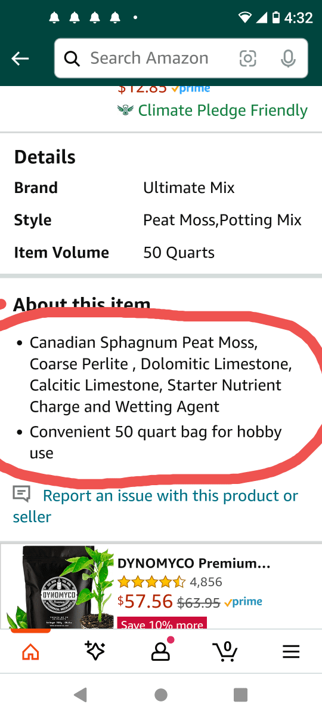Open the account profile icon

tap(161, 651)
